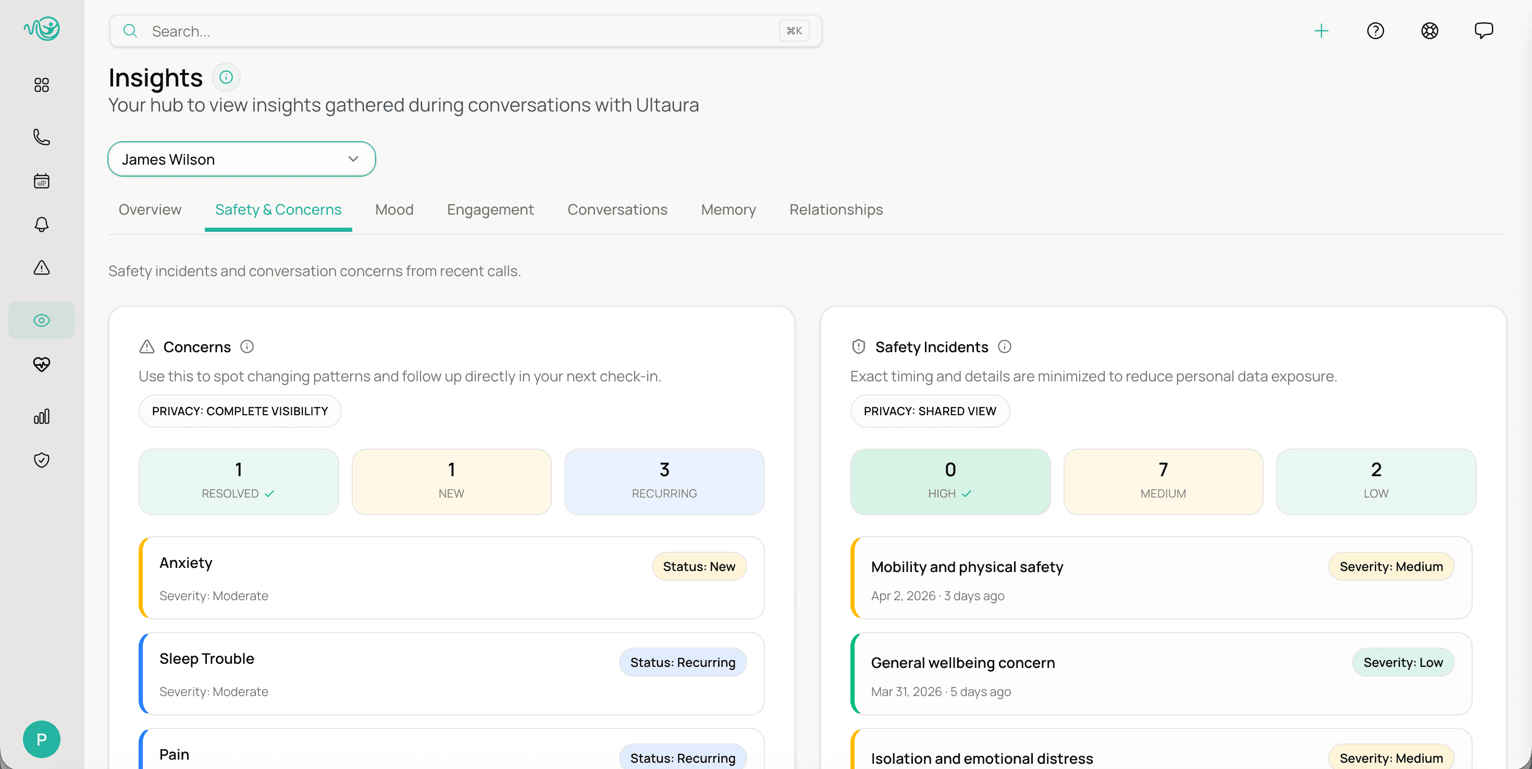Image resolution: width=1532 pixels, height=769 pixels.
Task: Switch to the Relationships tab
Action: point(836,209)
